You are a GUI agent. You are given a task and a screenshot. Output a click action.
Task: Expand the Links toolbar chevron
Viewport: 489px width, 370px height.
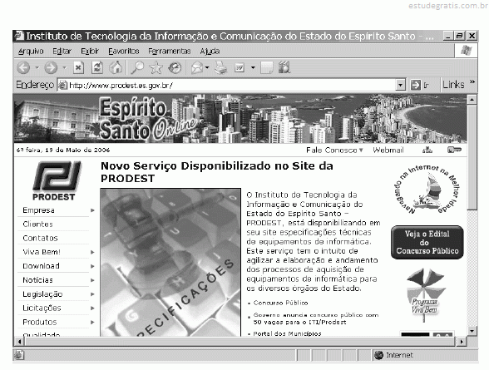(472, 82)
